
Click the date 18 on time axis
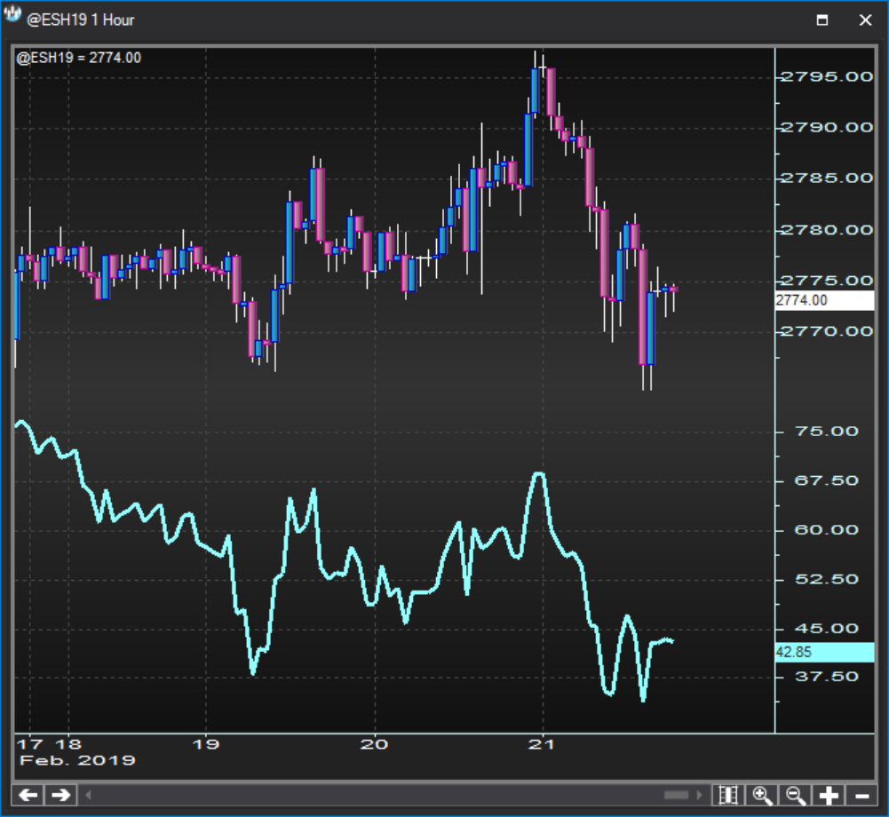point(68,744)
